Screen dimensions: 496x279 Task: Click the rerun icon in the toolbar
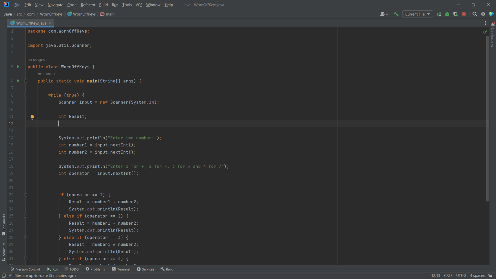click(439, 14)
